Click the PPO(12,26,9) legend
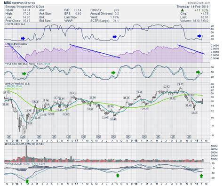223x186 pixels. pyautogui.click(x=25, y=164)
